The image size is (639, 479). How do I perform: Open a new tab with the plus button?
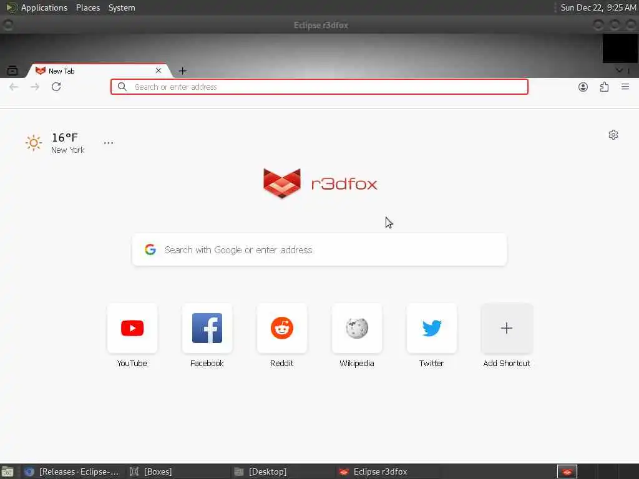click(183, 71)
